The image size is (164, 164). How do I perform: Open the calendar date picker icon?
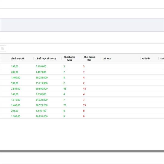(2, 49)
